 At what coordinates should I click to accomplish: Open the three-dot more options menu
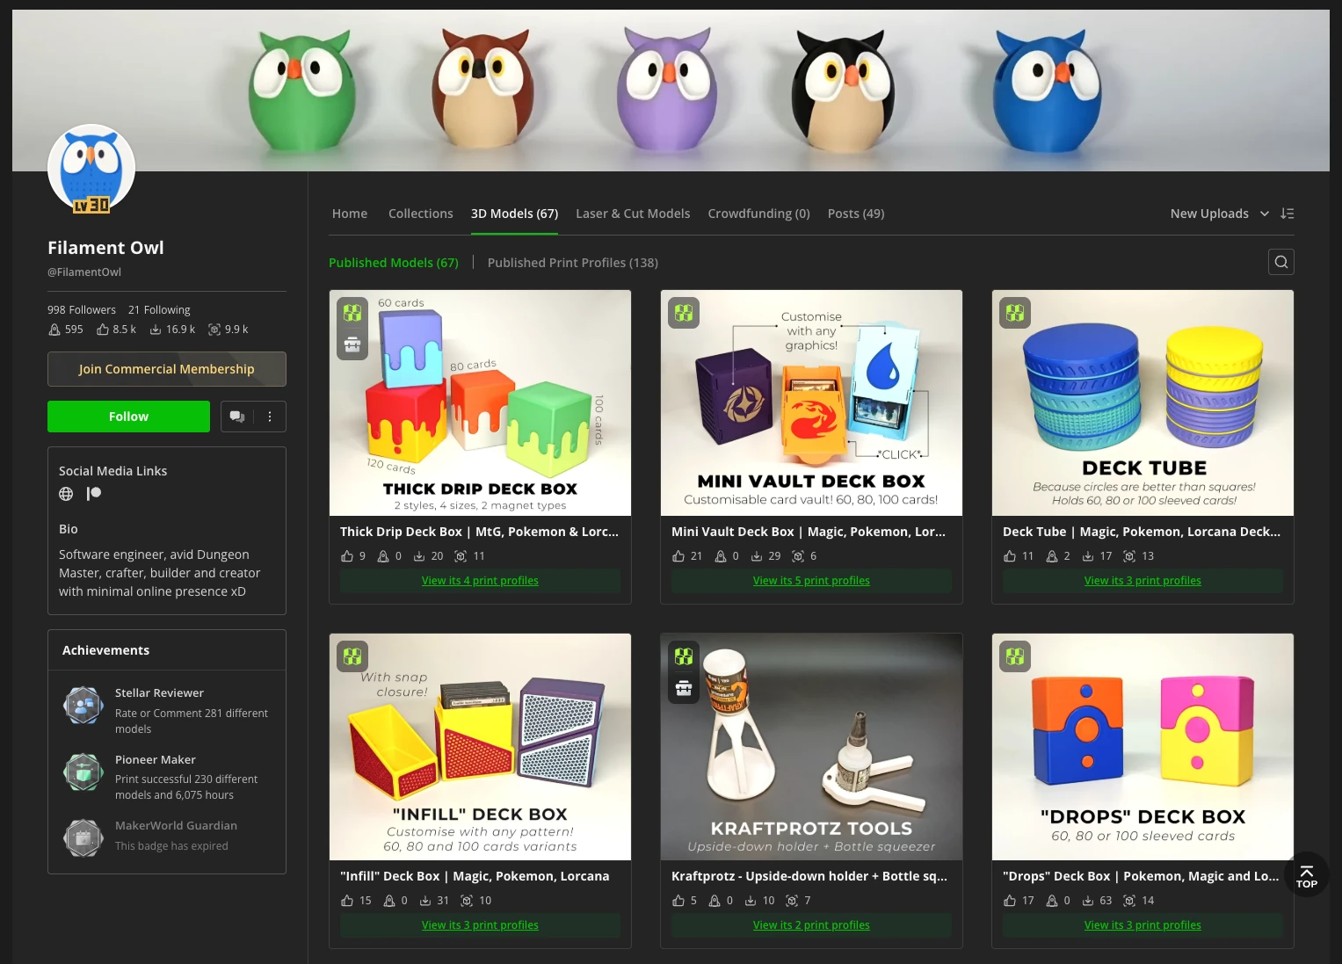click(270, 417)
